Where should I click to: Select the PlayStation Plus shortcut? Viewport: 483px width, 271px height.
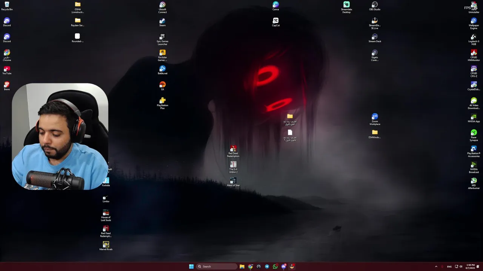pos(162,104)
